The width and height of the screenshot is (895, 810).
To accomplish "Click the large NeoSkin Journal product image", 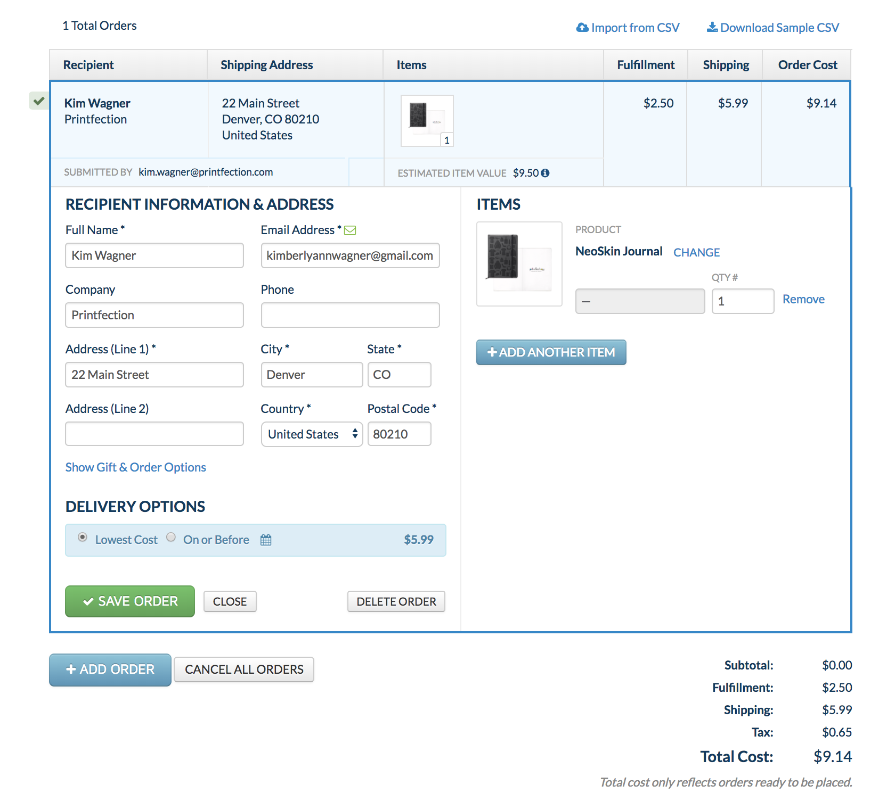I will (x=519, y=264).
